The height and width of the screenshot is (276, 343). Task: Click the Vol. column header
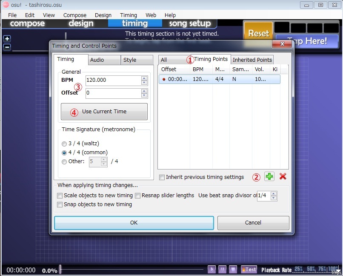click(x=261, y=69)
